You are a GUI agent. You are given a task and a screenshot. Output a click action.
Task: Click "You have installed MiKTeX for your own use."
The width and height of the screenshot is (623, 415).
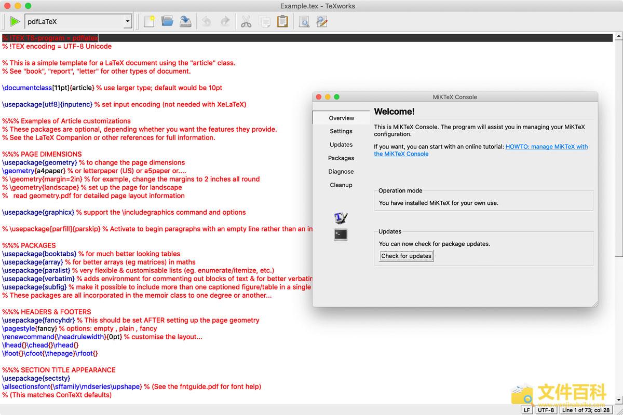point(439,203)
